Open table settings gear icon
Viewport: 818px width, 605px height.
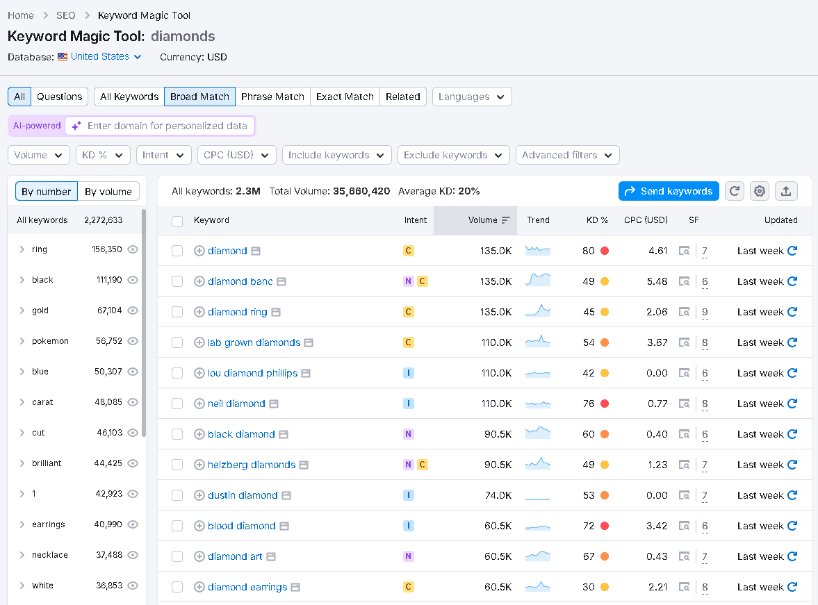tap(760, 191)
